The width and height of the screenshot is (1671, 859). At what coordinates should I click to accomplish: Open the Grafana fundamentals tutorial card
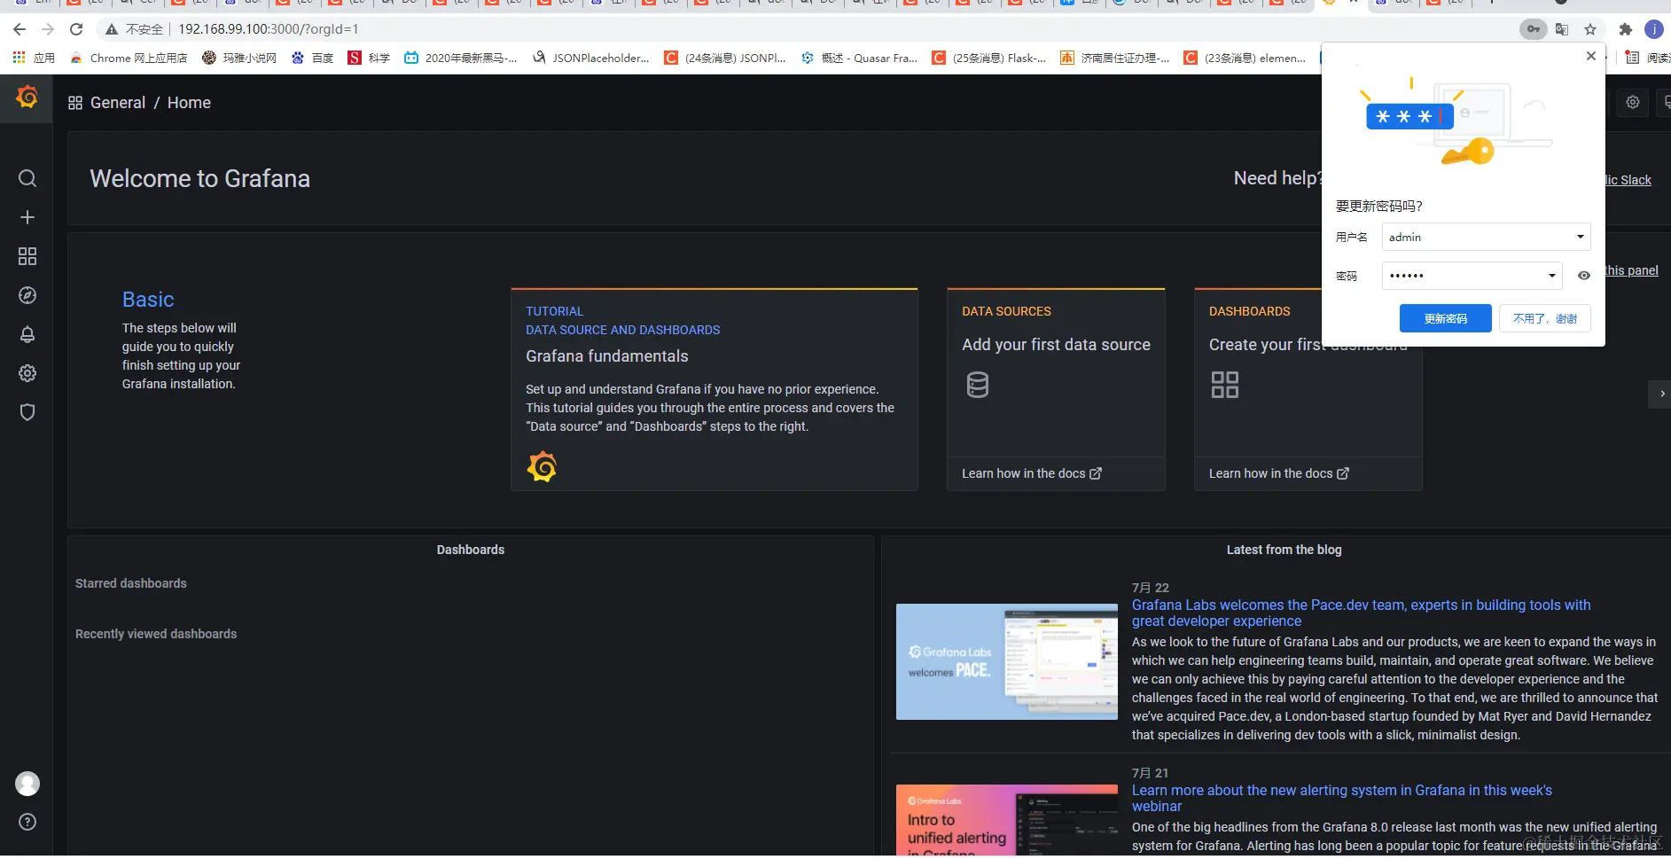click(x=714, y=389)
